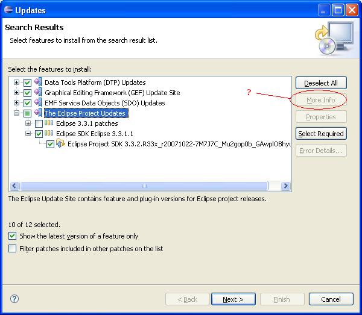Screen dimensions: 362x315
Task: Click the Eclipse Project Updates site icon
Action: [x=38, y=113]
